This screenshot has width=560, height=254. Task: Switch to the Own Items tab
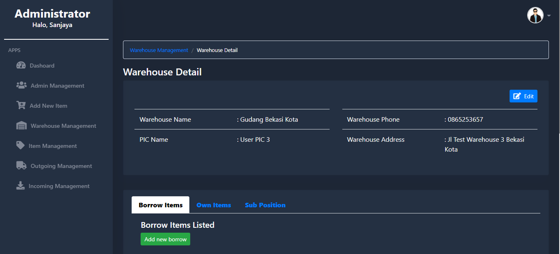214,205
